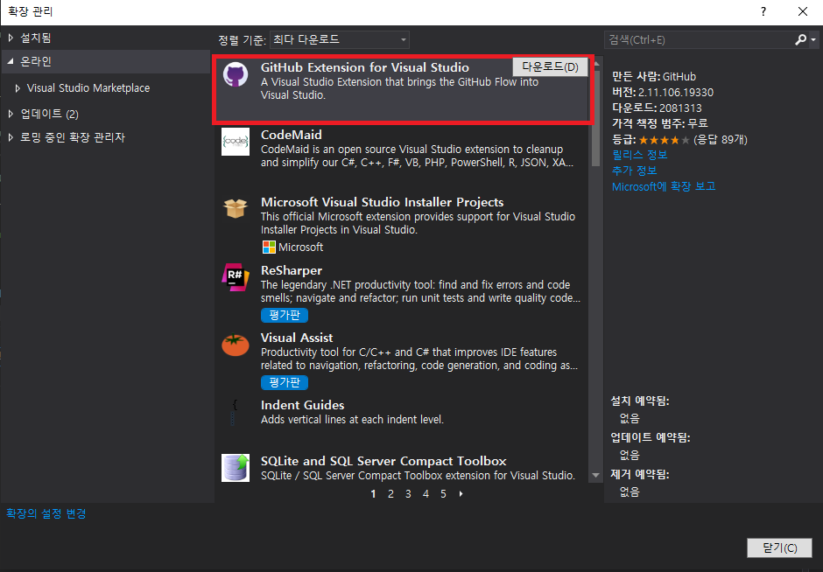Viewport: 823px width, 572px height.
Task: Click the 평가판 badge under Visual Assist
Action: coord(285,382)
